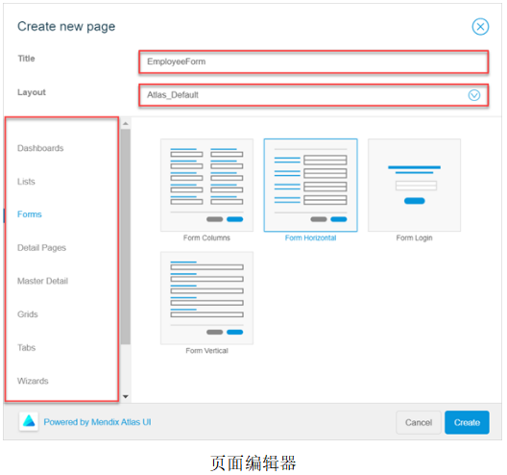The height and width of the screenshot is (475, 507).
Task: Click the Atlas_Default layout combo box
Action: click(x=313, y=95)
